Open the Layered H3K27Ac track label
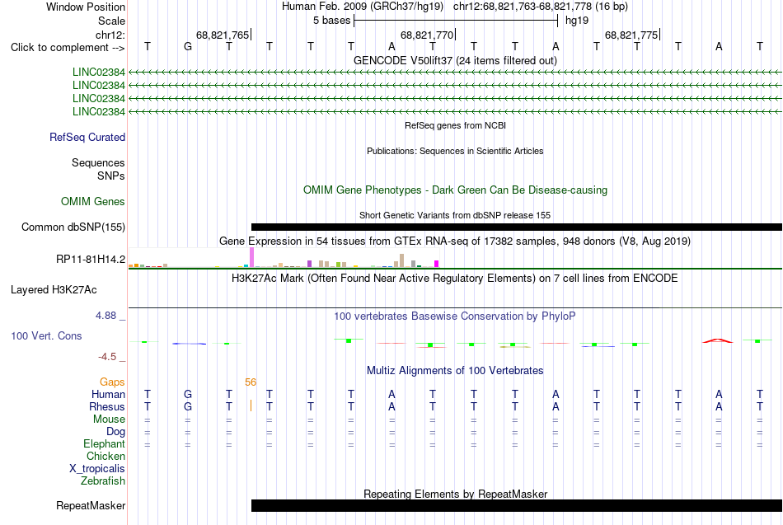Viewport: 783px width, 525px height. click(x=54, y=290)
